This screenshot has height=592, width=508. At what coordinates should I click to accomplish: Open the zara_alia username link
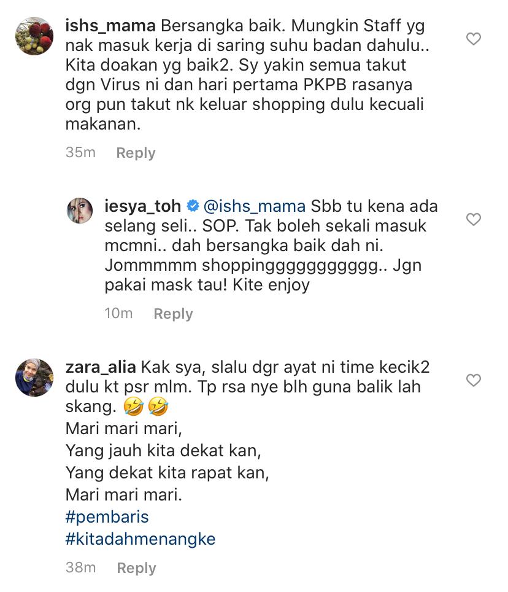pos(101,367)
